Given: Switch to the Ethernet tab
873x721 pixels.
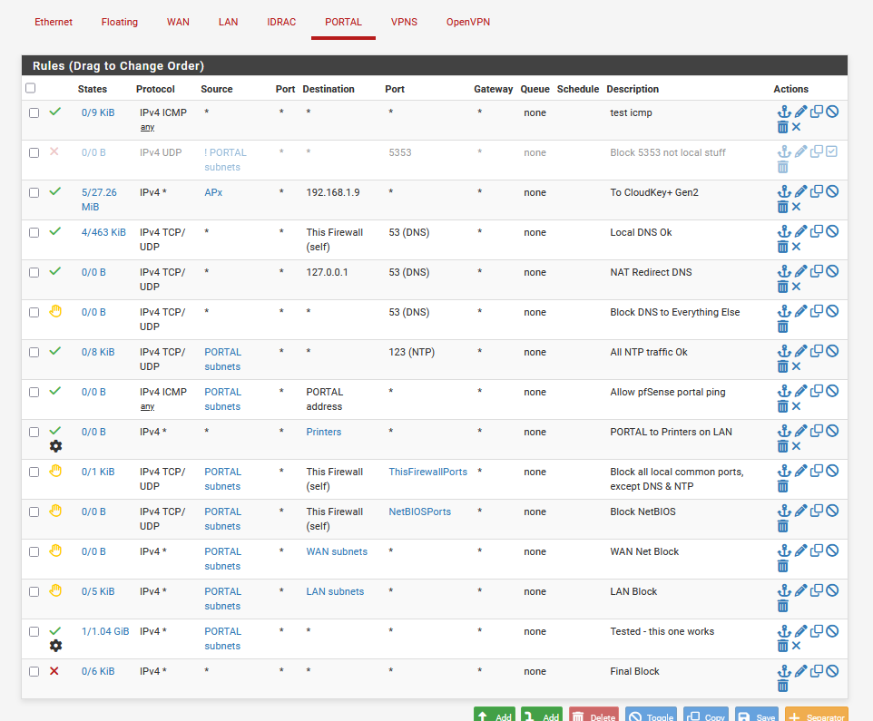Looking at the screenshot, I should pyautogui.click(x=54, y=22).
